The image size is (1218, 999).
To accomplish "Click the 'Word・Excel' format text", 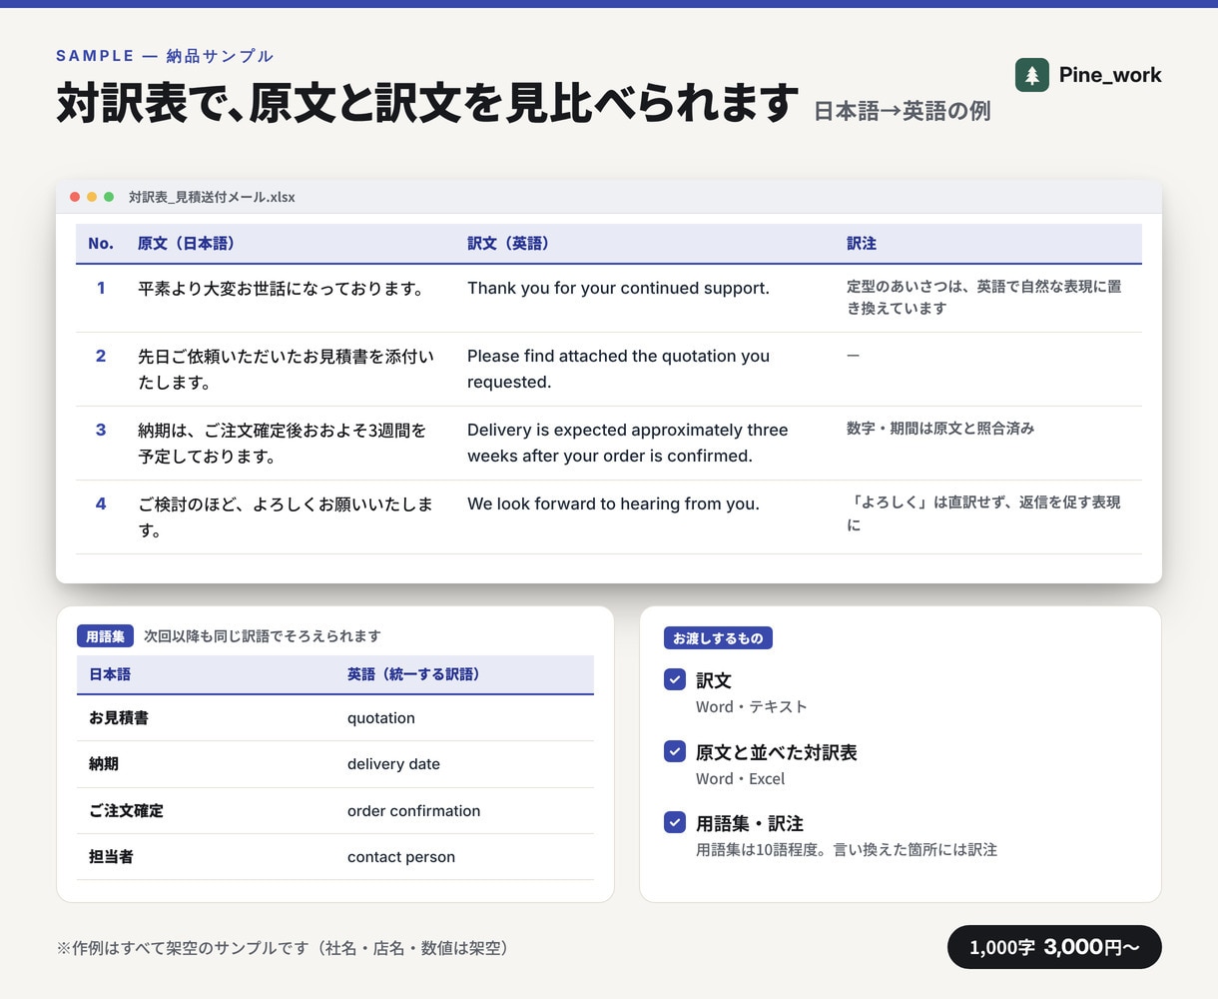I will tap(740, 779).
